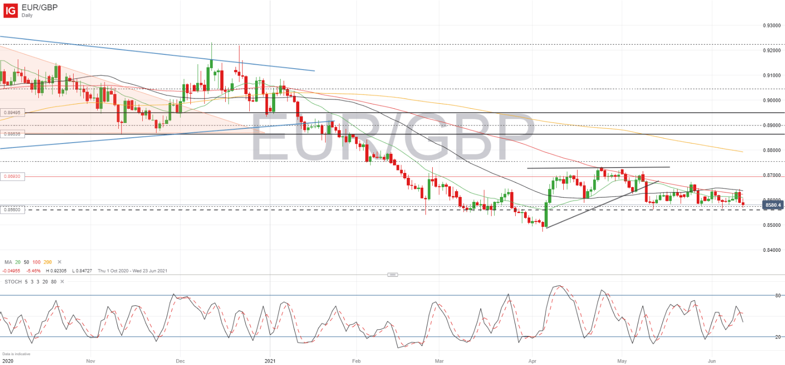Grab the panel divider handle above stochastic
This screenshot has width=785, height=365.
[392, 275]
